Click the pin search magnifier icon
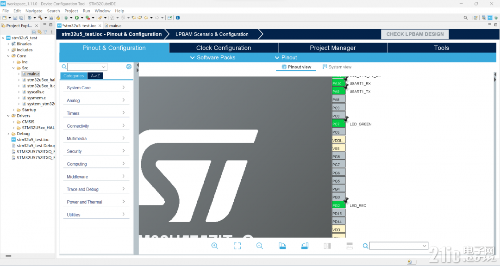The width and height of the screenshot is (500, 266). pos(365,246)
